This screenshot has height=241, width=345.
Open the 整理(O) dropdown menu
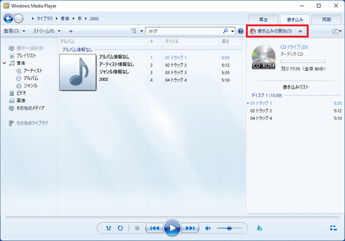pyautogui.click(x=14, y=31)
